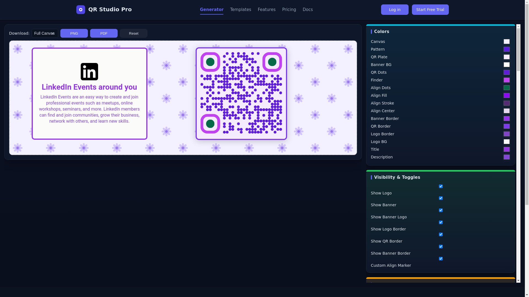Click the settings panel scrollbar thumb

(x=518, y=50)
